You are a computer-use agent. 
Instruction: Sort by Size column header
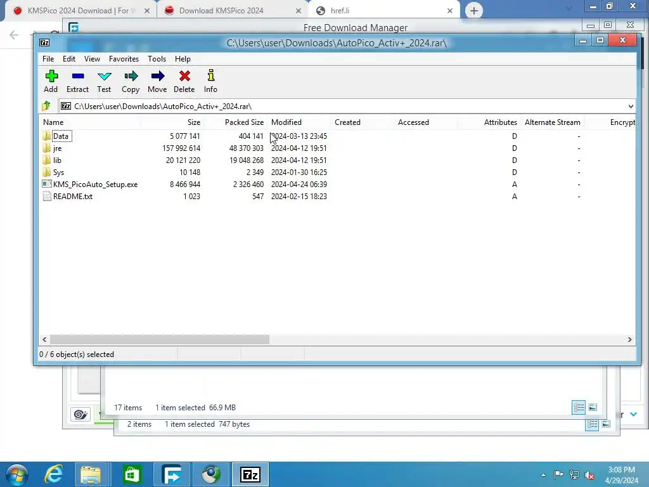tap(172, 122)
